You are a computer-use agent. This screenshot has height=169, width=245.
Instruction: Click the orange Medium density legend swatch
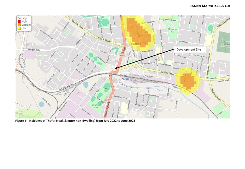tap(19, 25)
